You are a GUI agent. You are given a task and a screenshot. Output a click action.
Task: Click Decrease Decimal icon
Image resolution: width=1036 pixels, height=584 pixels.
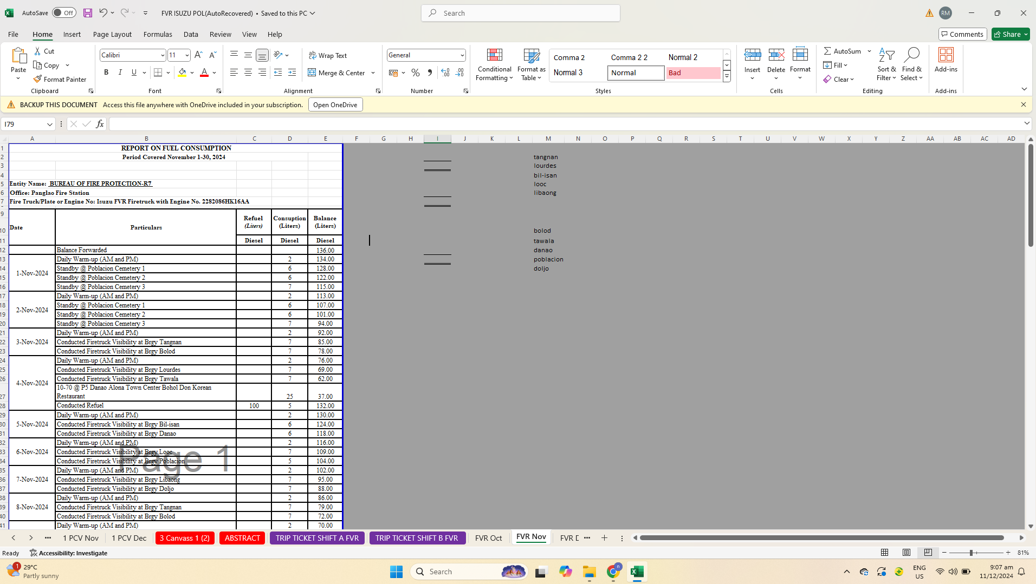[x=459, y=73]
